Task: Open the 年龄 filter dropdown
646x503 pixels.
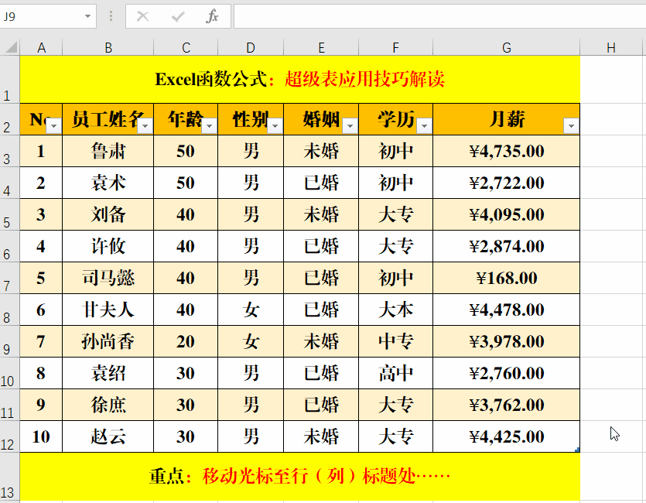Action: 210,126
